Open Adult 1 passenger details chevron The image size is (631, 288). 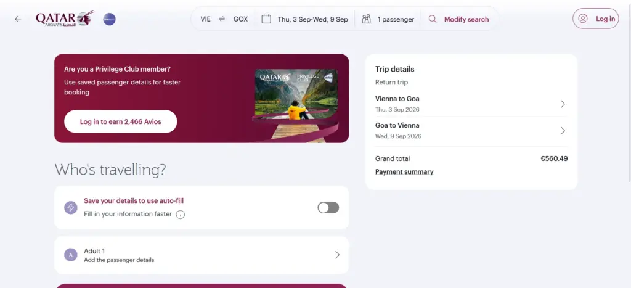coord(337,255)
